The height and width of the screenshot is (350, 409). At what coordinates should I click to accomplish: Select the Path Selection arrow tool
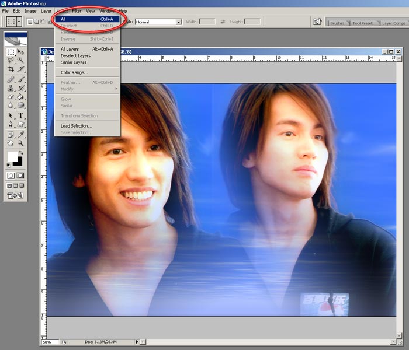[11, 116]
